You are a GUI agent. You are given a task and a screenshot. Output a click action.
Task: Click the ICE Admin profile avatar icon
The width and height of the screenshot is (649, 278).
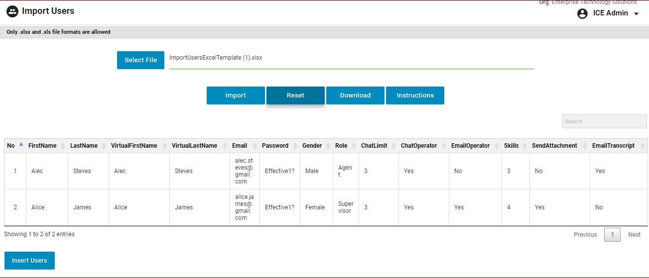pos(582,13)
